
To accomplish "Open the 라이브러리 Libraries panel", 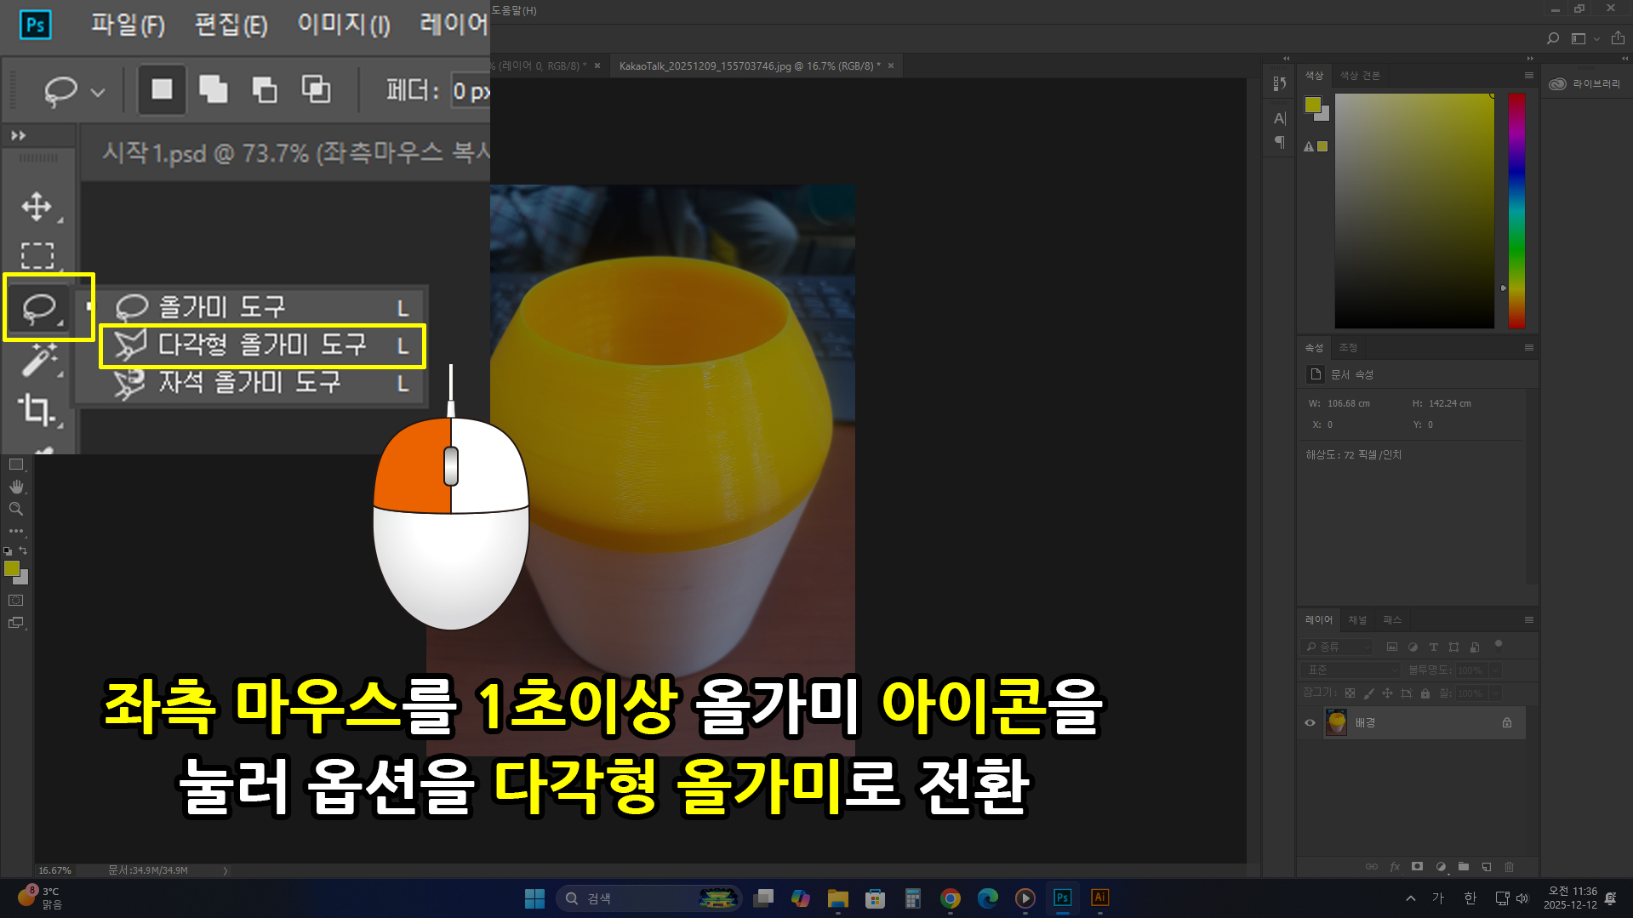I will (1584, 83).
